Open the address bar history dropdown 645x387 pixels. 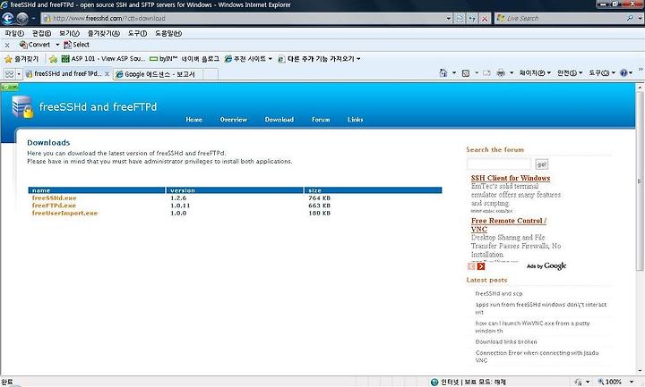point(449,19)
